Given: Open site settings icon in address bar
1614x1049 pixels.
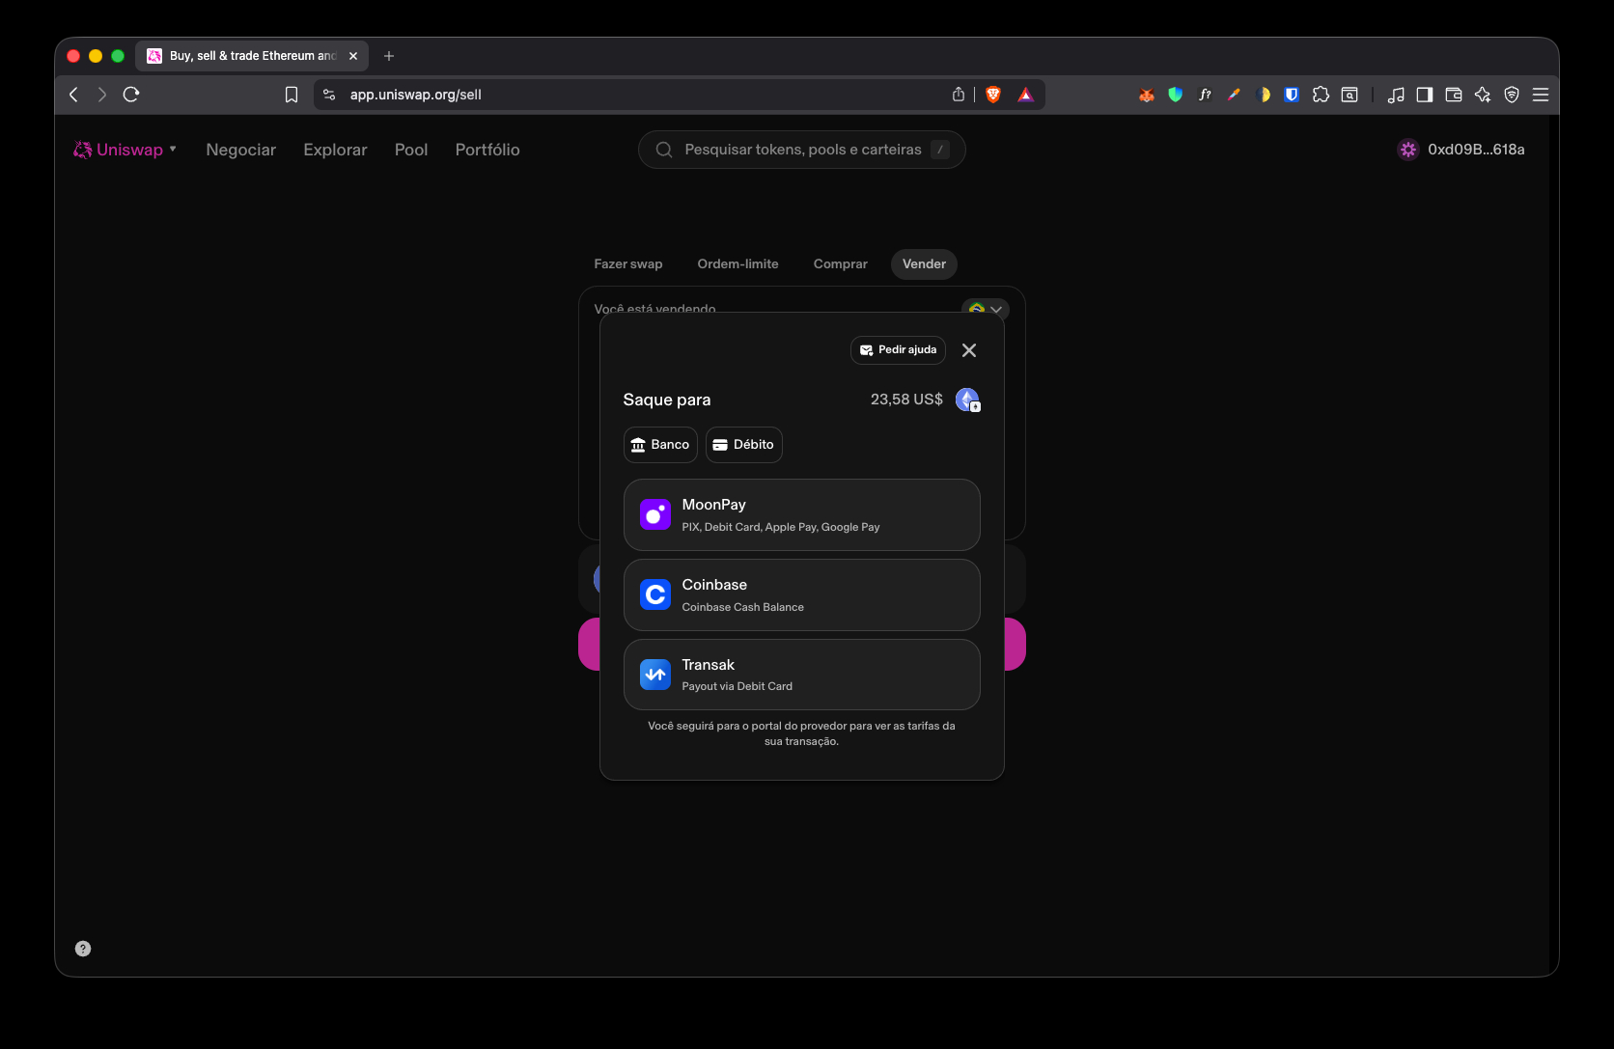Looking at the screenshot, I should pos(329,95).
